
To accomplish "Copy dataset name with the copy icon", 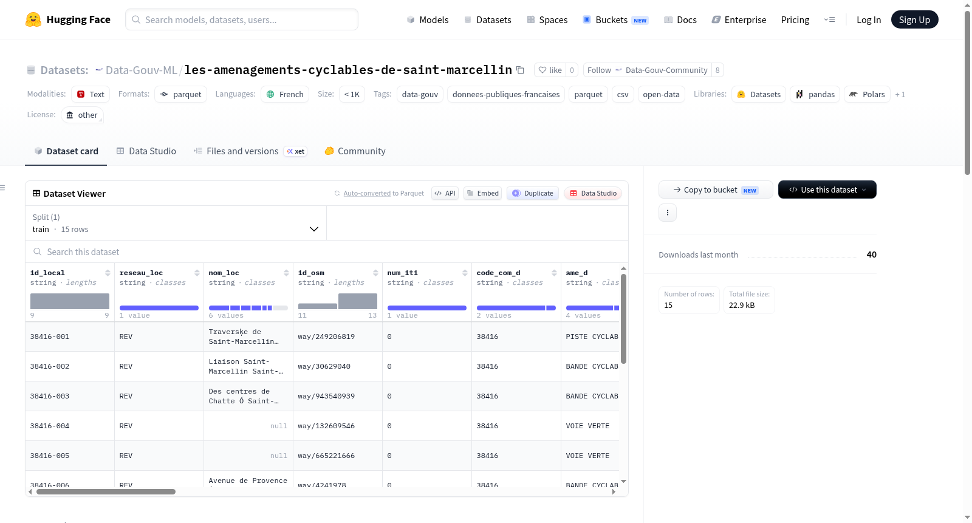I will pos(520,70).
